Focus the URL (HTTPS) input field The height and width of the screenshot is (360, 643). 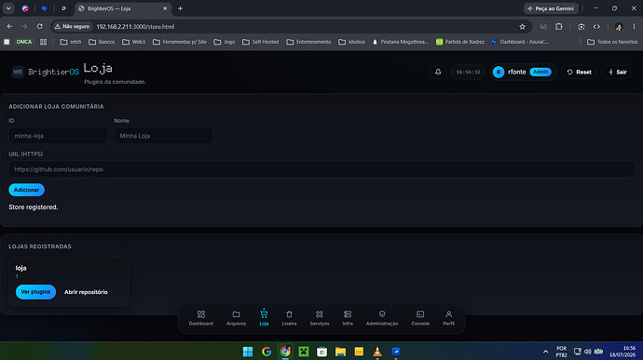pos(321,169)
